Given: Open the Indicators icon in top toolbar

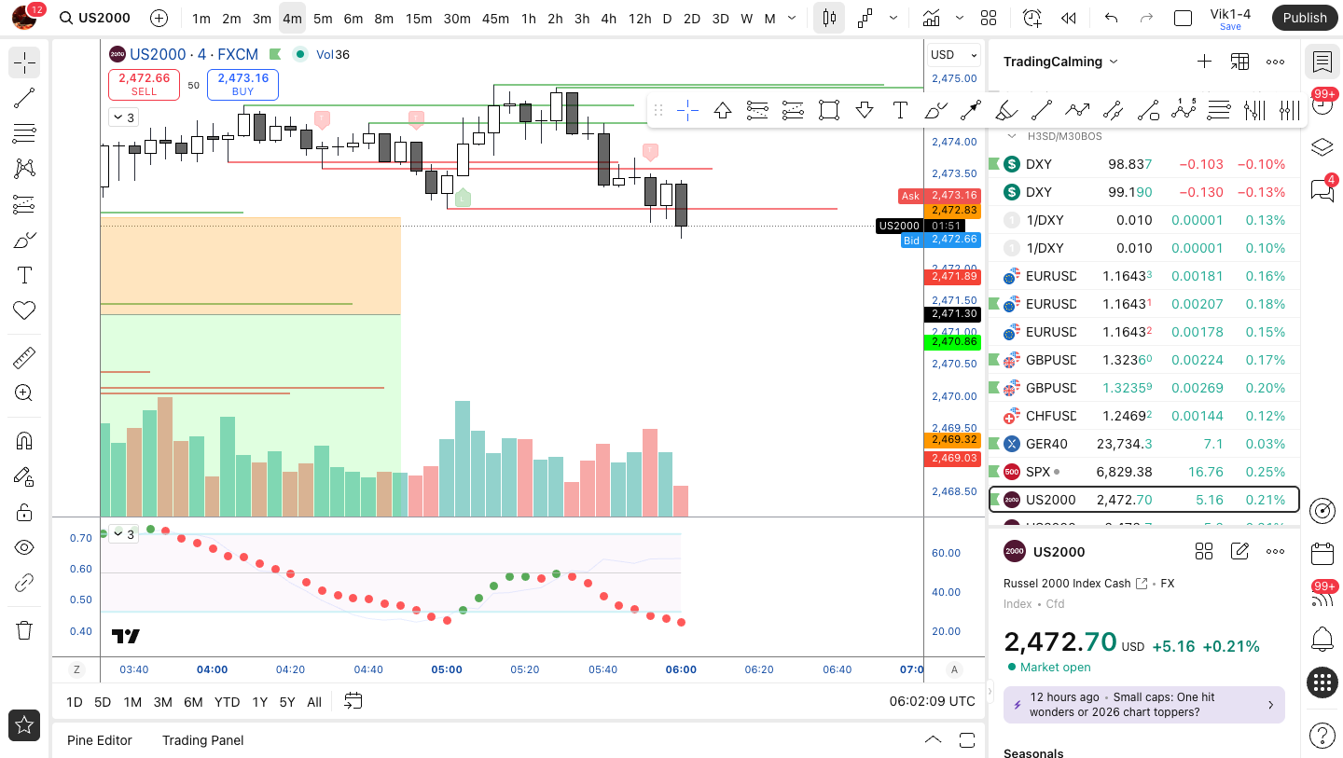Looking at the screenshot, I should click(931, 18).
